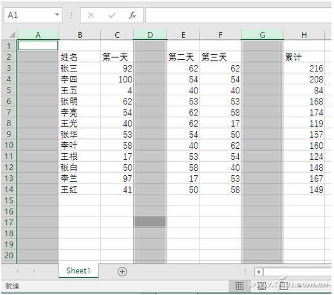334x295 pixels.
Task: Select row 20 header
Action: coord(9,256)
